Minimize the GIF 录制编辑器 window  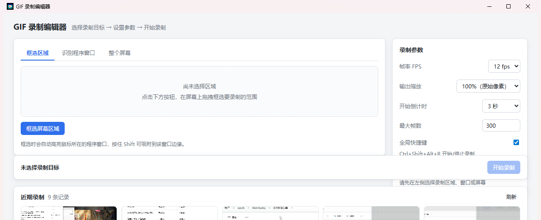(x=489, y=6)
